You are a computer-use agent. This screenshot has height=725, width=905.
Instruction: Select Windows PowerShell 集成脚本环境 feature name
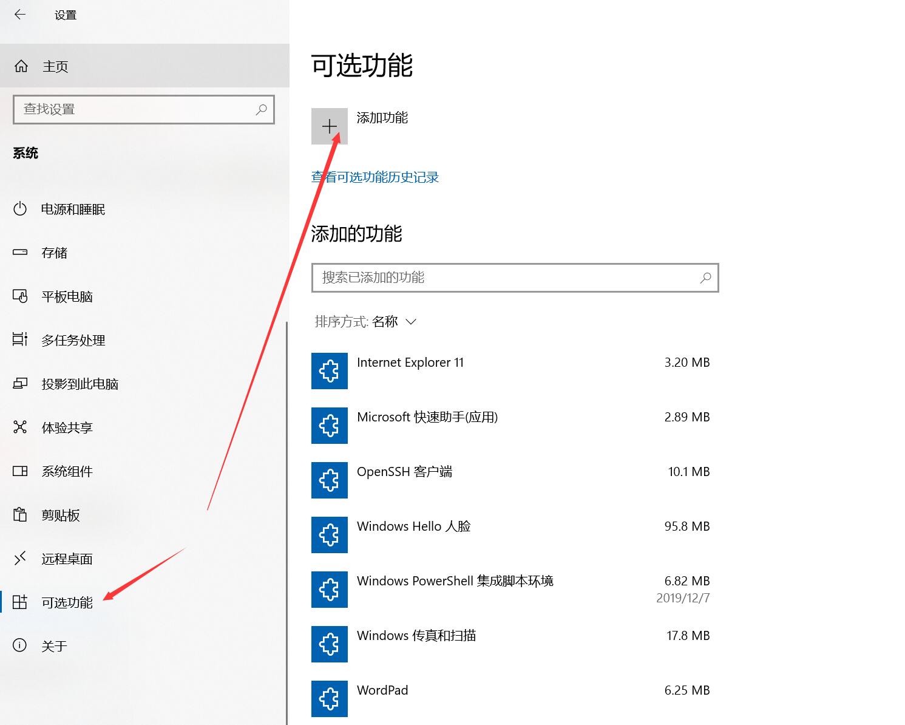pos(455,581)
